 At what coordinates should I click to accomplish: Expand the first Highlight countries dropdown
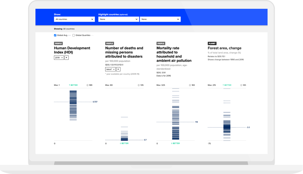[x=119, y=19]
